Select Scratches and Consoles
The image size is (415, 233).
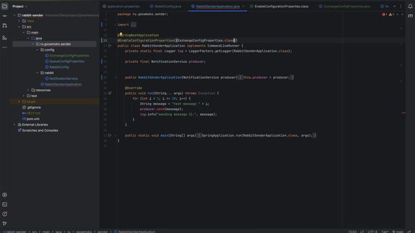[40, 131]
